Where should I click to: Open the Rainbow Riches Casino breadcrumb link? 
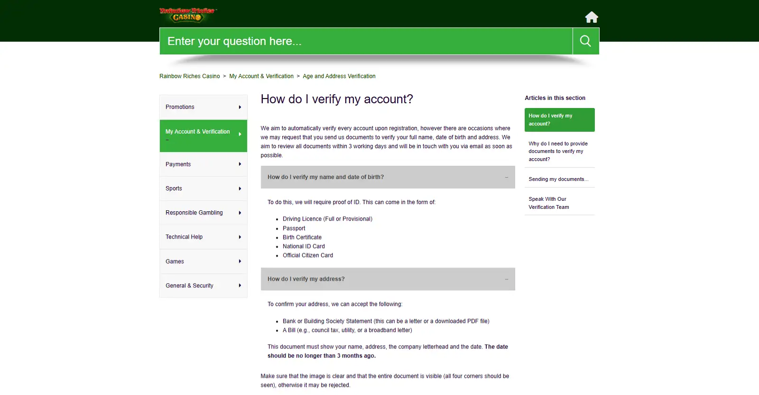pos(190,76)
